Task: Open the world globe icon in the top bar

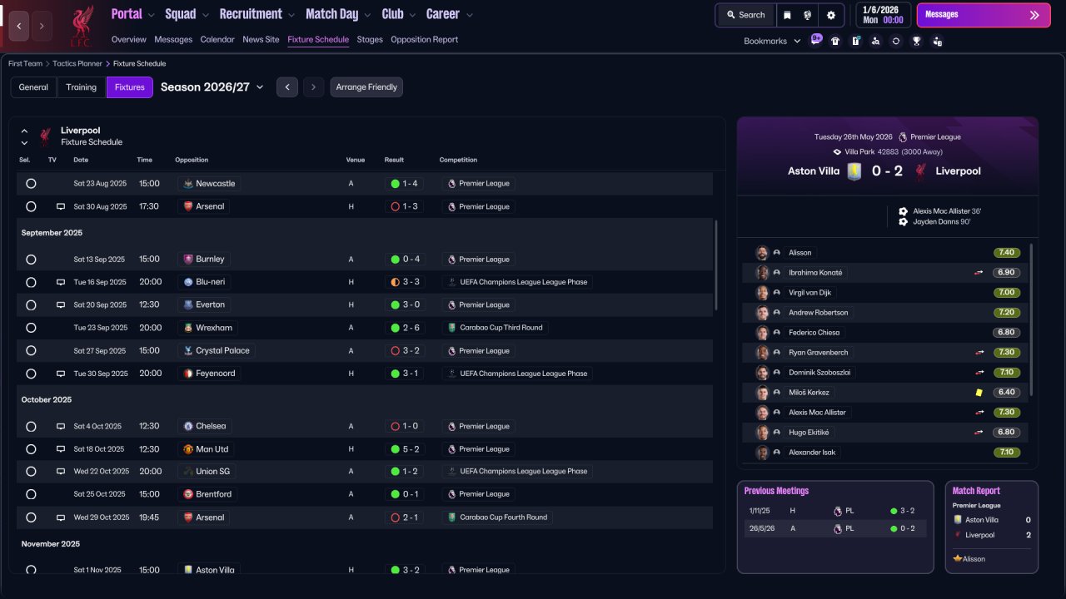Action: click(808, 15)
